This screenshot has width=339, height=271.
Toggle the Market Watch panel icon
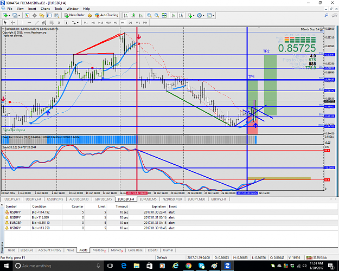(x=27, y=15)
